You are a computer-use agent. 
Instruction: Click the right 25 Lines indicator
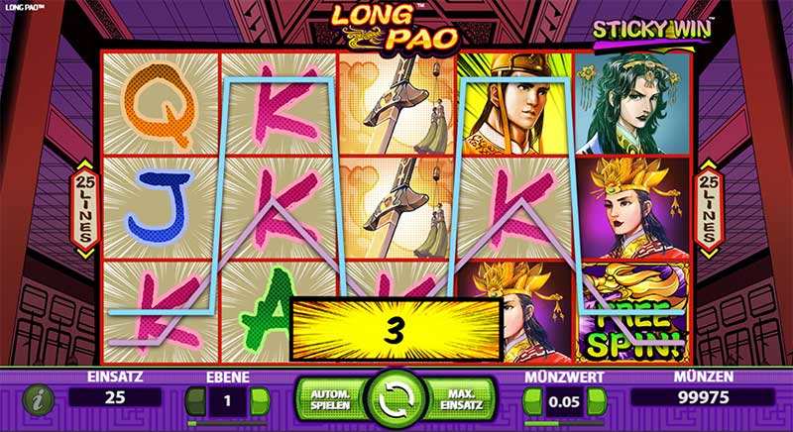tap(709, 209)
